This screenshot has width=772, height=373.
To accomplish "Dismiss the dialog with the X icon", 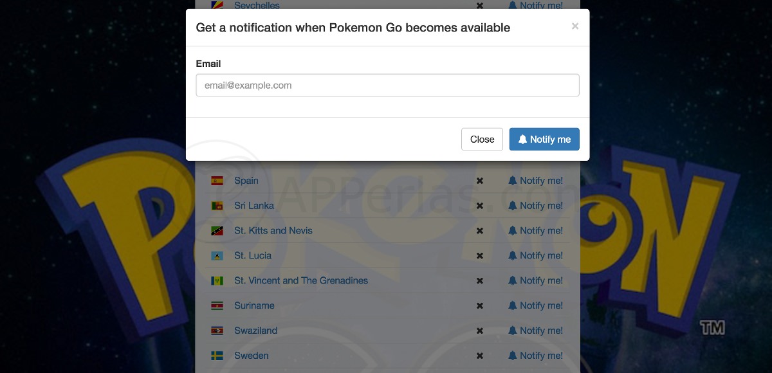I will coord(575,26).
